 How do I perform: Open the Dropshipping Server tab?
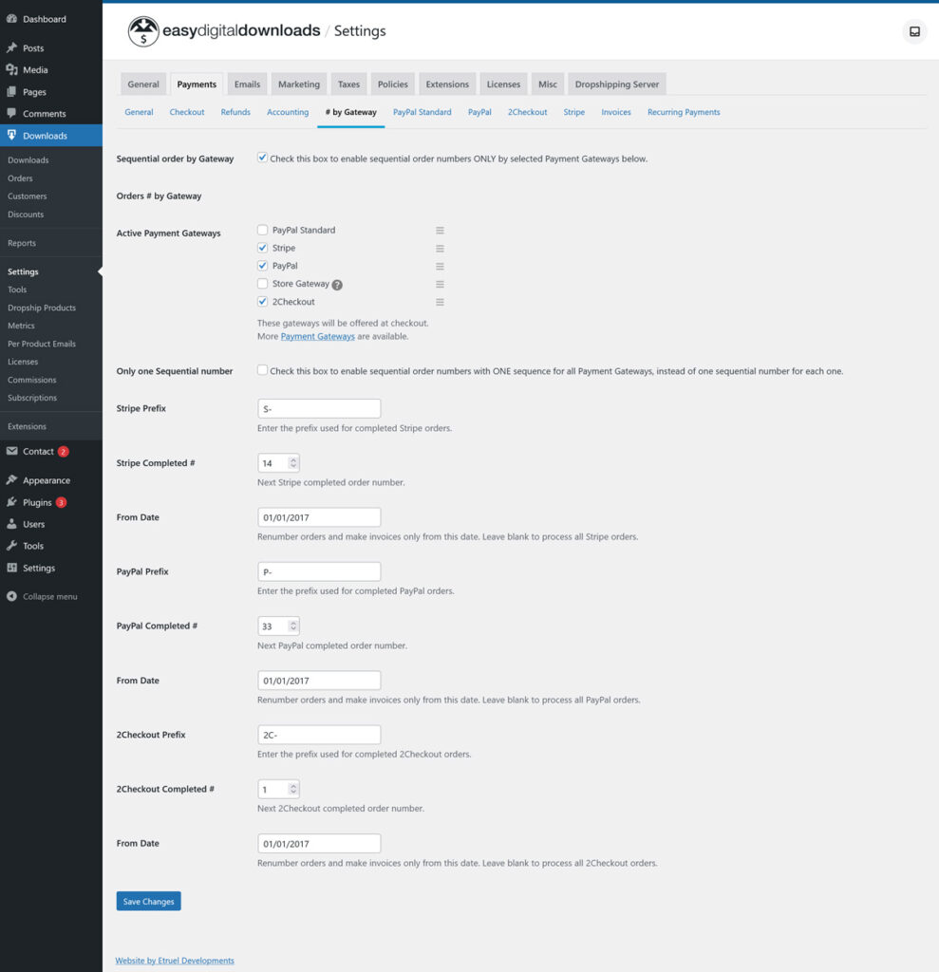(x=617, y=84)
